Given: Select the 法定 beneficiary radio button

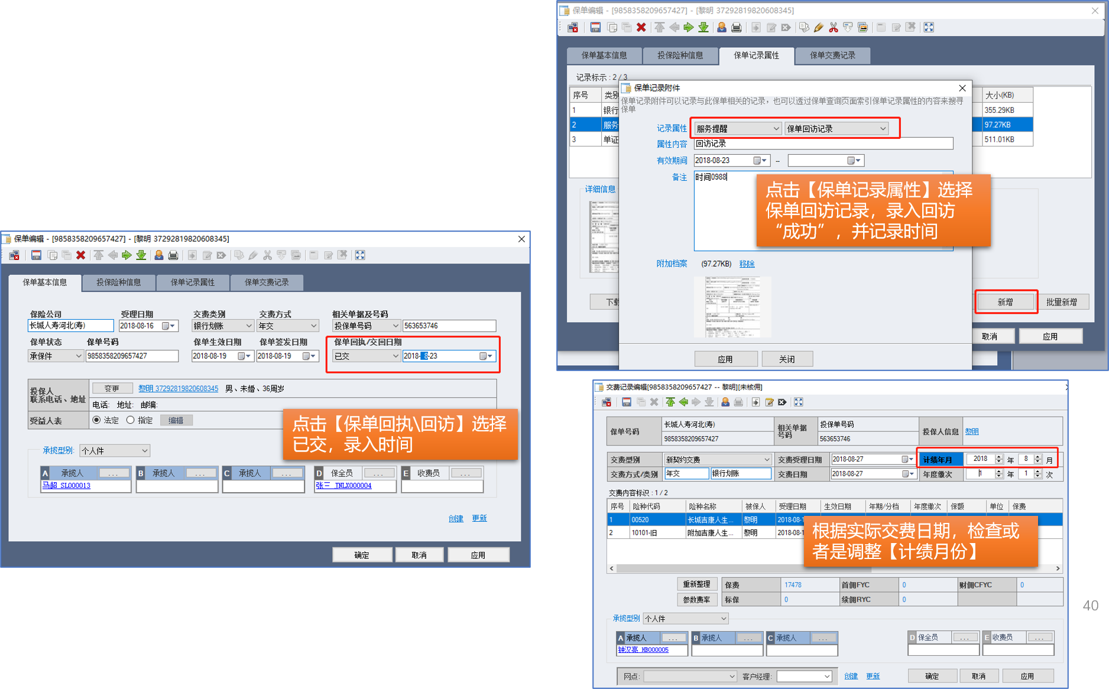Looking at the screenshot, I should [97, 420].
